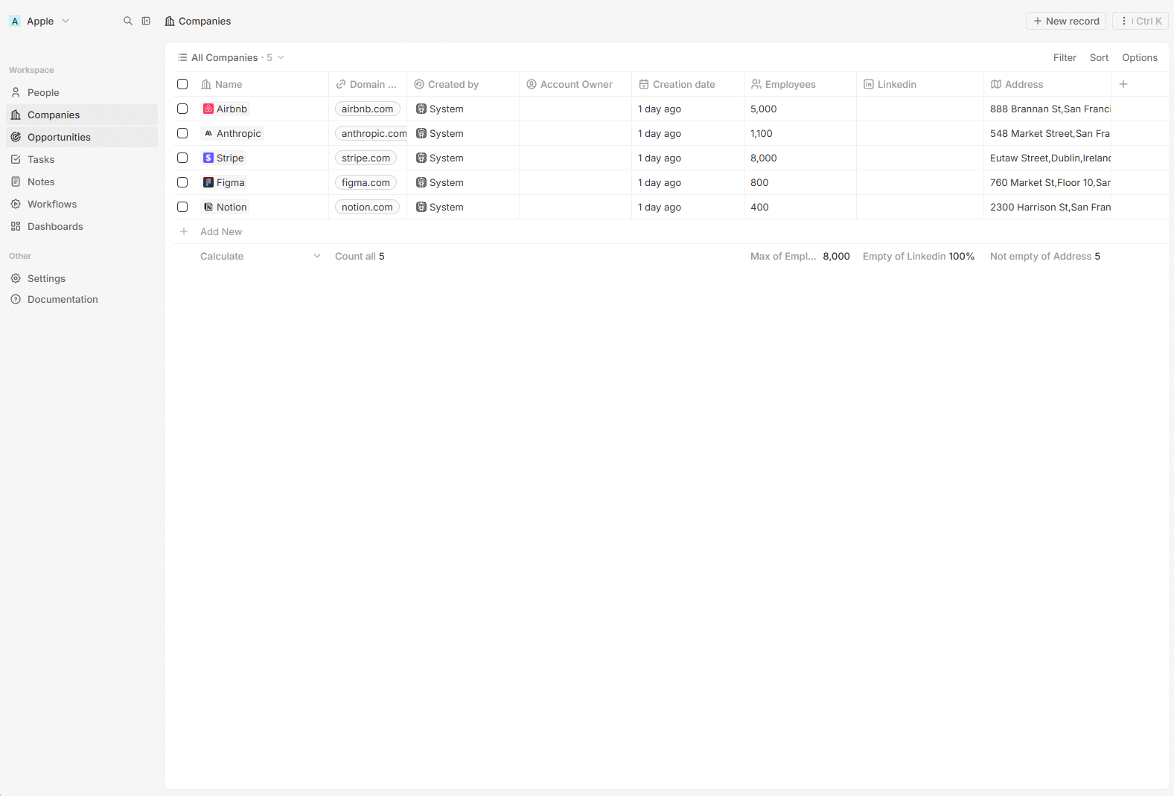
Task: Open Max of Employees footer calculation
Action: pyautogui.click(x=800, y=256)
